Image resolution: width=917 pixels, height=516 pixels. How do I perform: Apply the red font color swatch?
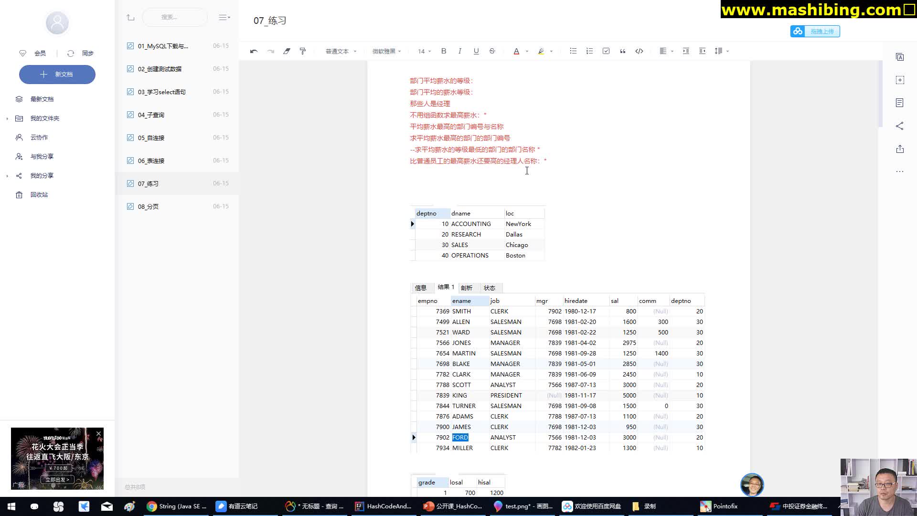pos(516,51)
